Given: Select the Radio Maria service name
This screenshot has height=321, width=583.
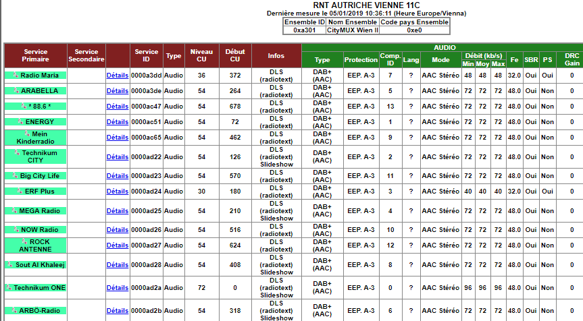Looking at the screenshot, I should [x=39, y=76].
